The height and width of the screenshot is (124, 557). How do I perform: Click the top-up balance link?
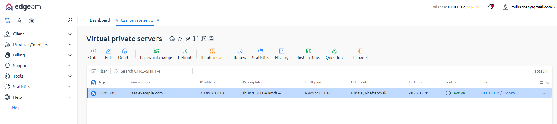(473, 7)
